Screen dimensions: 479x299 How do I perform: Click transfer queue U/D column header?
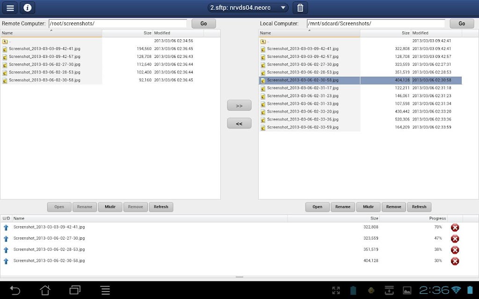(6, 218)
